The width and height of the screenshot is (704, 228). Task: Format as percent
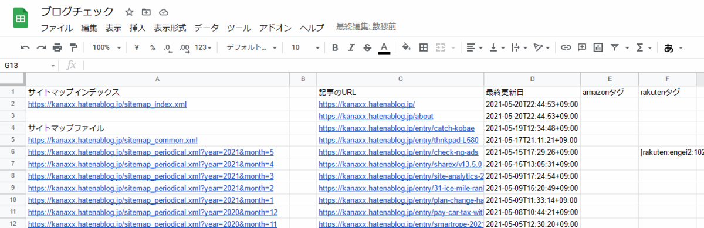(153, 47)
